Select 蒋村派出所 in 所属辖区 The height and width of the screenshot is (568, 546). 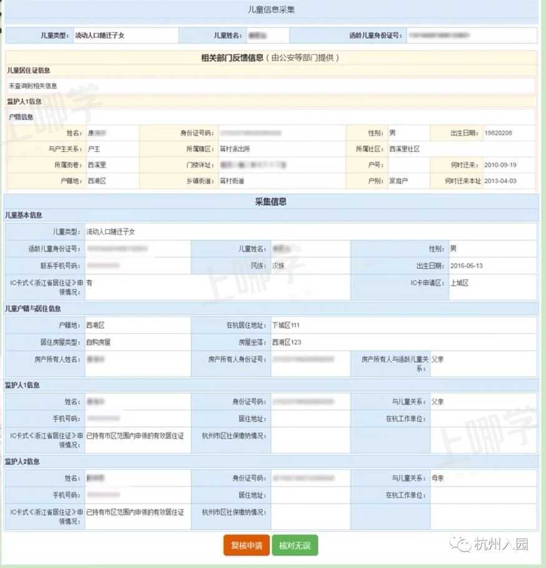point(235,149)
